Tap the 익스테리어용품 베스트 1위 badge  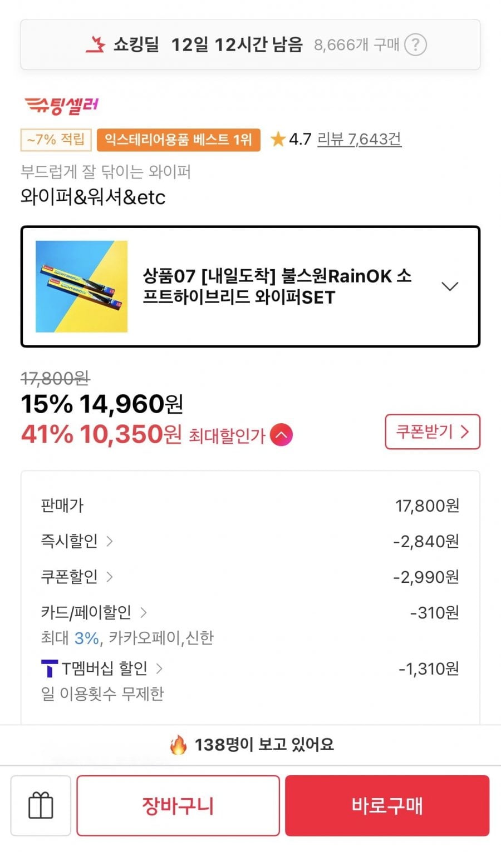179,140
